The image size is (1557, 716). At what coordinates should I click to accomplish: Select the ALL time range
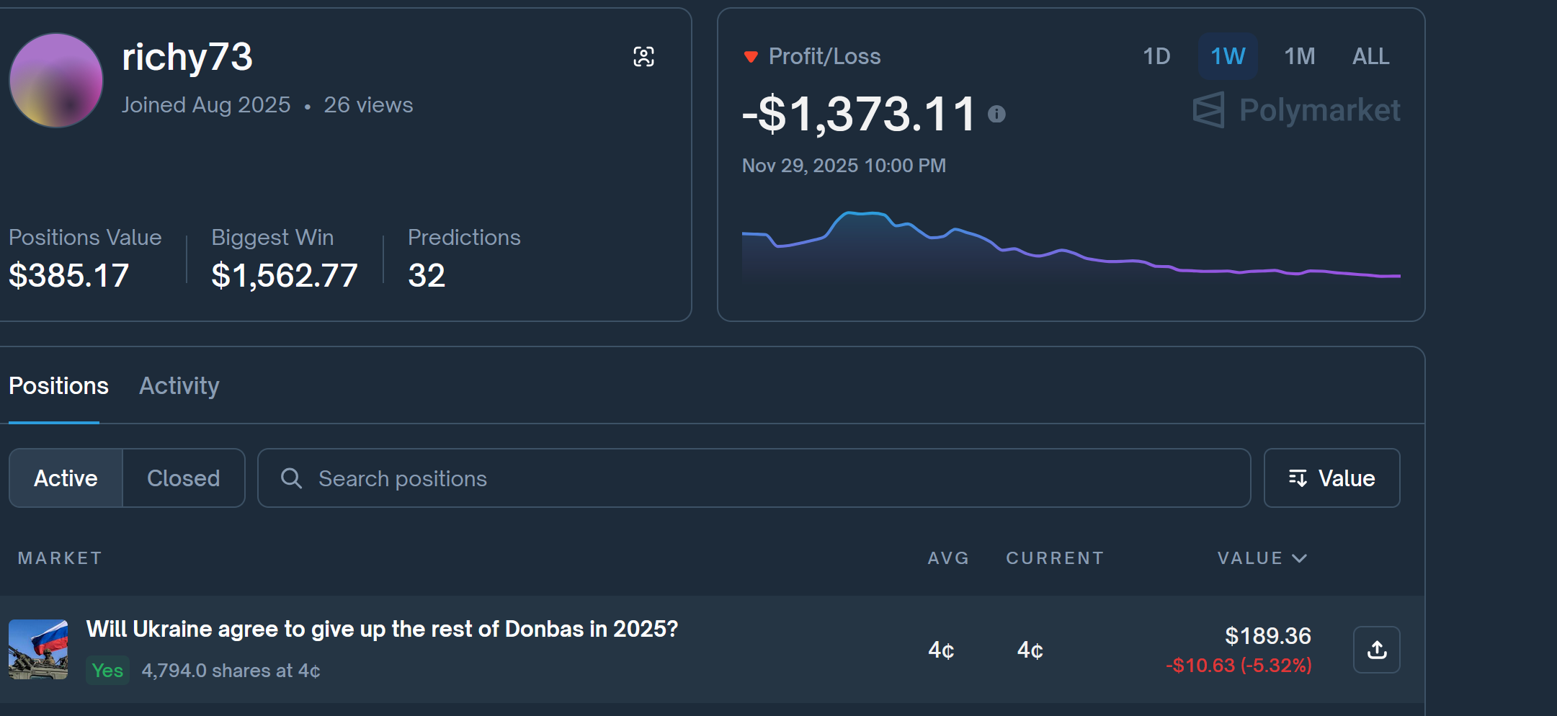click(1370, 56)
